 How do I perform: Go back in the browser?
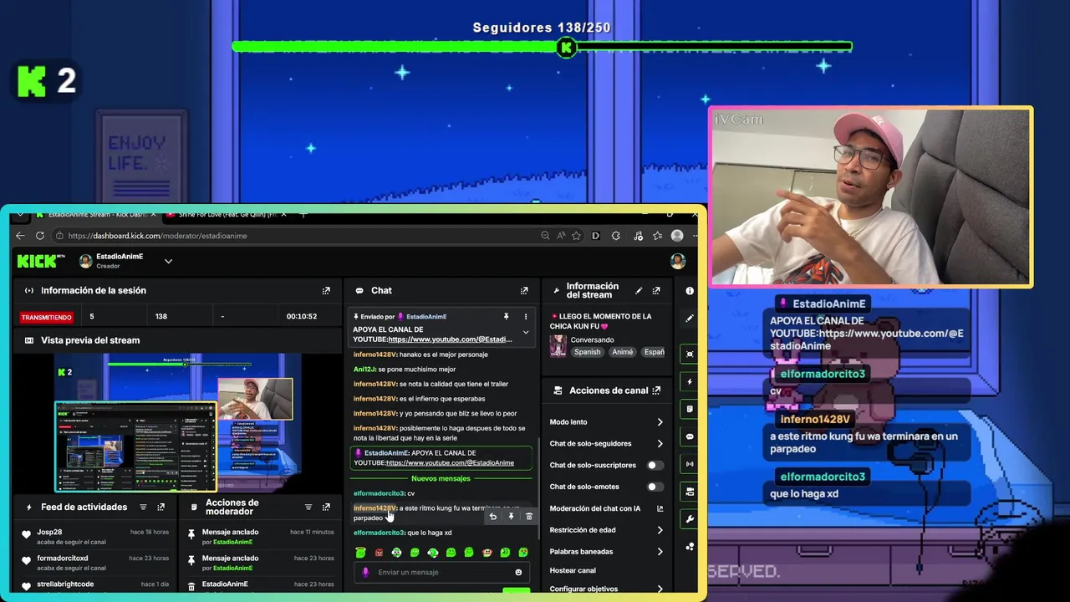(x=20, y=236)
